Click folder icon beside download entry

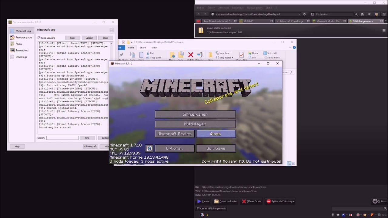(384, 30)
